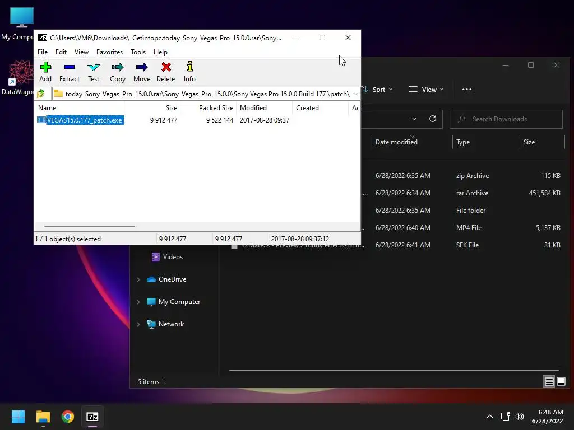Click the volume tray icon
Image resolution: width=574 pixels, height=430 pixels.
click(519, 417)
